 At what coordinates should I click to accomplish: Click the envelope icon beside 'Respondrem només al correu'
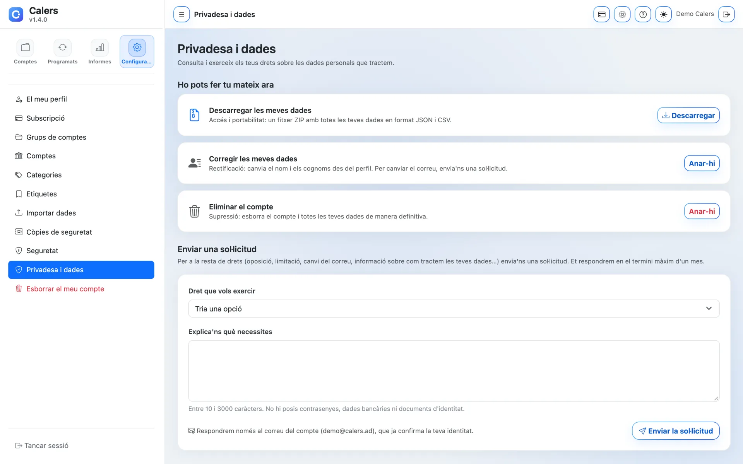click(191, 431)
